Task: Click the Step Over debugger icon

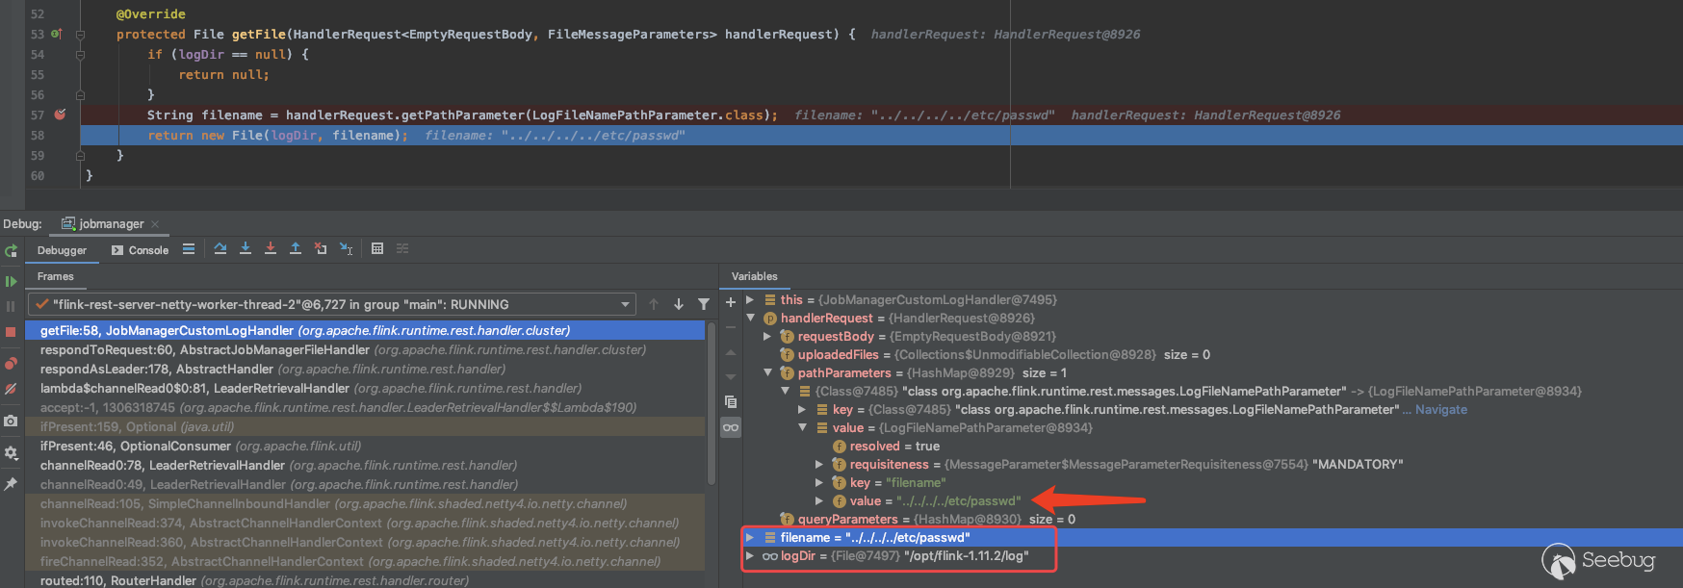Action: click(x=220, y=248)
